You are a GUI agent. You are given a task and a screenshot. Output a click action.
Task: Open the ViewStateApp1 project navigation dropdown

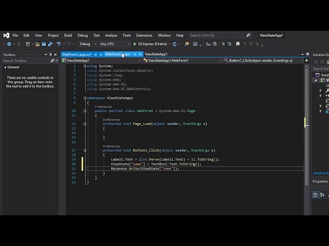(x=140, y=61)
